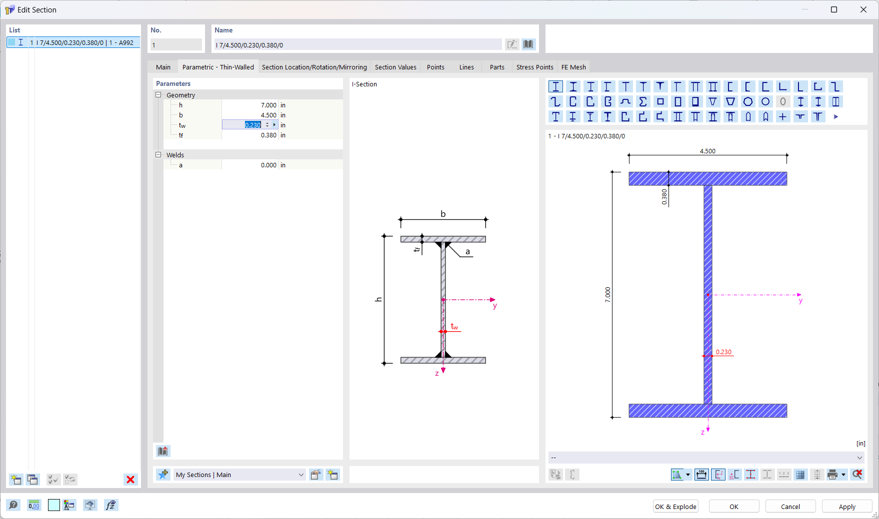Collapse the Geometry parameter group
The image size is (879, 519).
point(159,95)
